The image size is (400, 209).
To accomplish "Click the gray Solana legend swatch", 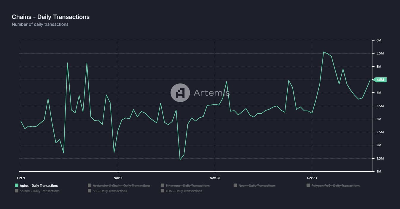I will 16,191.
